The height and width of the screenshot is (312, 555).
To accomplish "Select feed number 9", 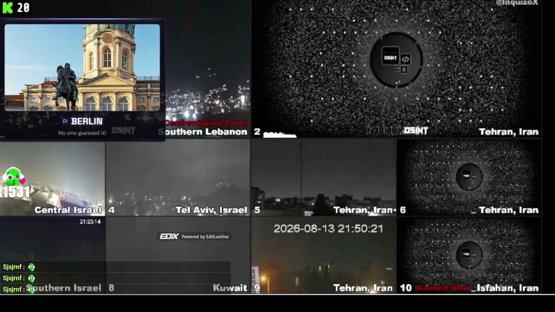I will [x=257, y=288].
